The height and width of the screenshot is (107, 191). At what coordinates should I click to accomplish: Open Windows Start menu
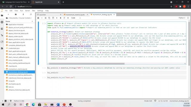3,104
